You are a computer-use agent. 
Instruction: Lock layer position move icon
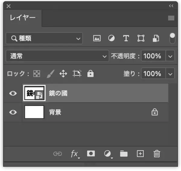click(63, 74)
